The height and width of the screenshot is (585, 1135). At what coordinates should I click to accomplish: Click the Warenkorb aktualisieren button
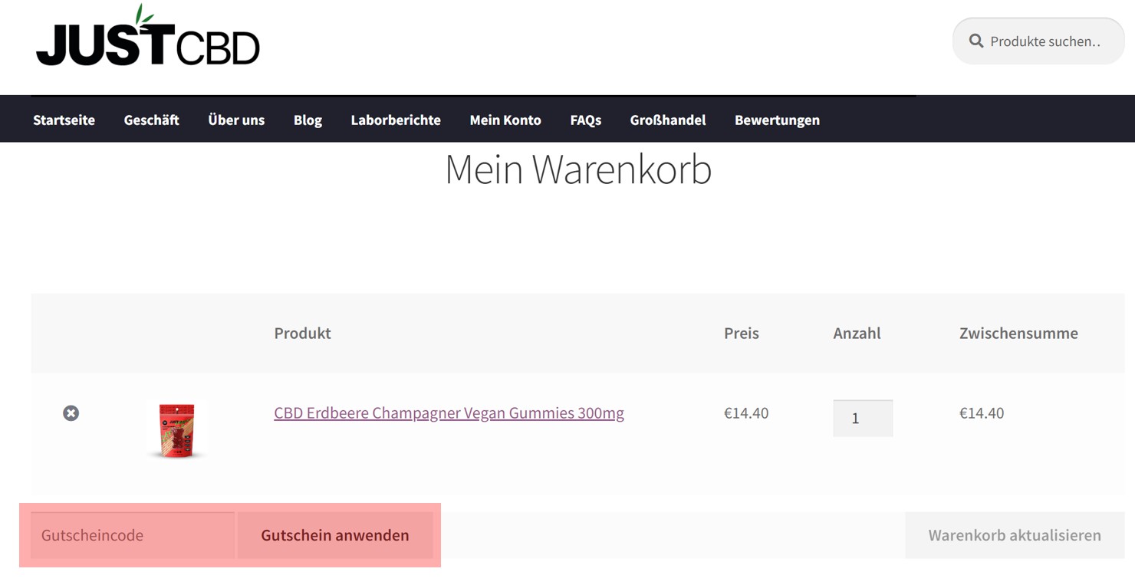1015,535
